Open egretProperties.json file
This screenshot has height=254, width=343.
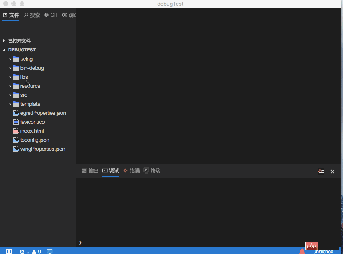(43, 113)
